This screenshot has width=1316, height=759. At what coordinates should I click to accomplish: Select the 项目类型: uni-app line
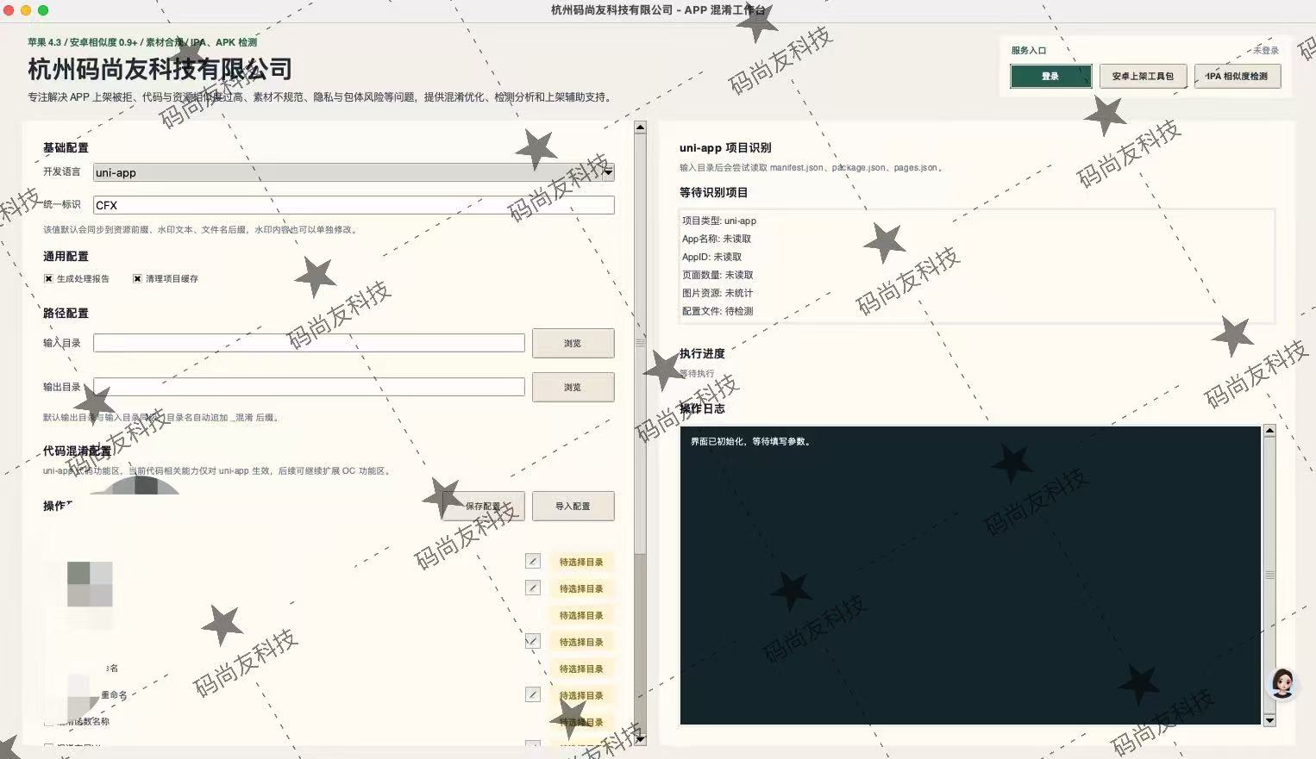click(719, 221)
